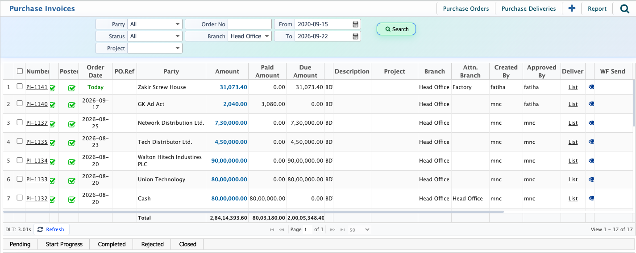Click the green Search button
636x253 pixels.
396,29
